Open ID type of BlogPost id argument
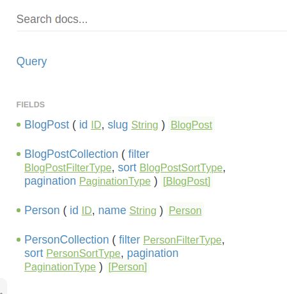Viewport: 287px width, 294px height. 96,125
